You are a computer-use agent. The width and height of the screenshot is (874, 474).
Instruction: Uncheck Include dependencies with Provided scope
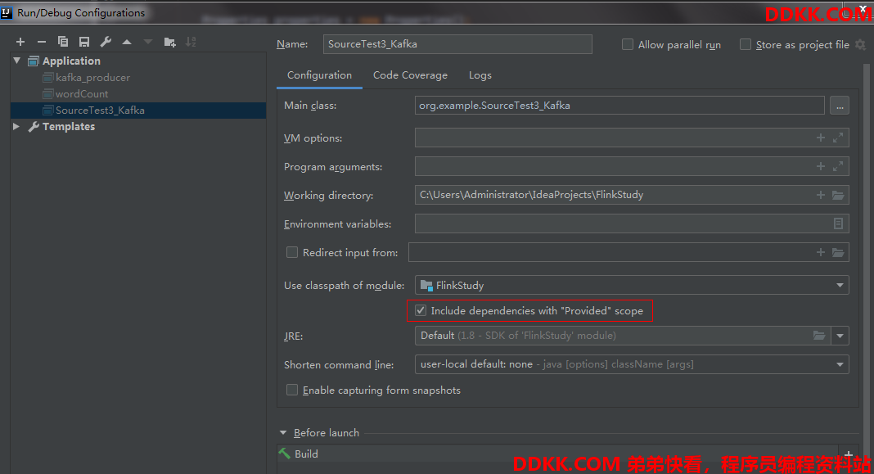pyautogui.click(x=421, y=310)
